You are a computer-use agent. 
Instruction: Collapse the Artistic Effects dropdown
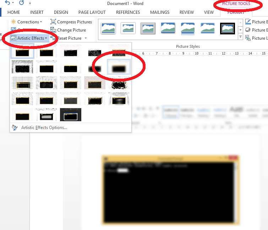29,38
